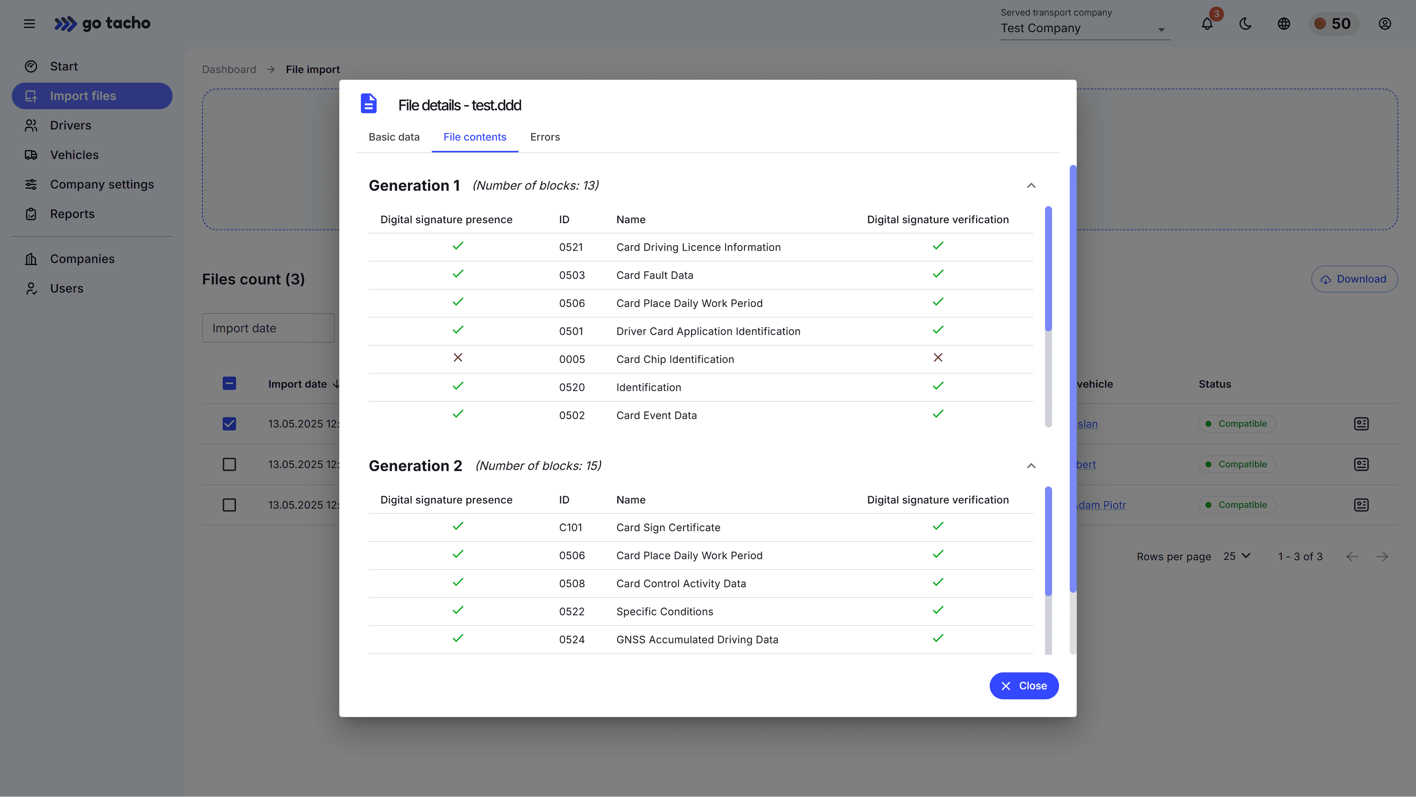
Task: Check the third file row checkbox
Action: [229, 505]
